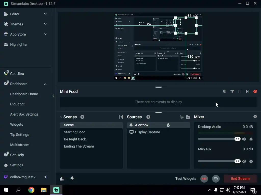This screenshot has width=261, height=195.
Task: Adjust the Desktop Audio volume slider
Action: [219, 139]
